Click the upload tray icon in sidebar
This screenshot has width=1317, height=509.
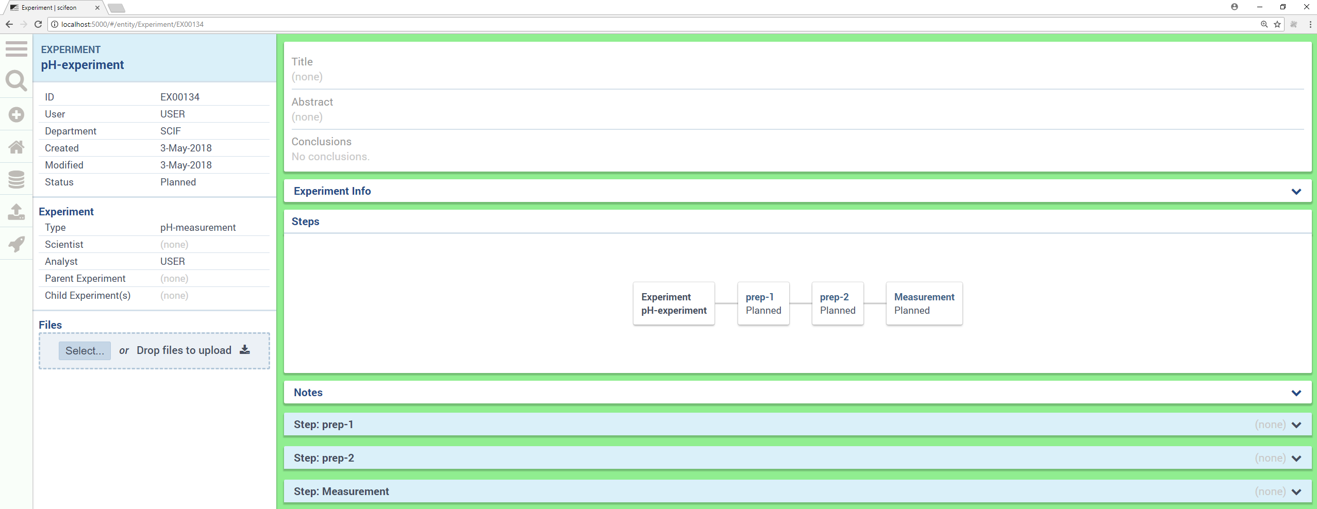click(x=16, y=211)
